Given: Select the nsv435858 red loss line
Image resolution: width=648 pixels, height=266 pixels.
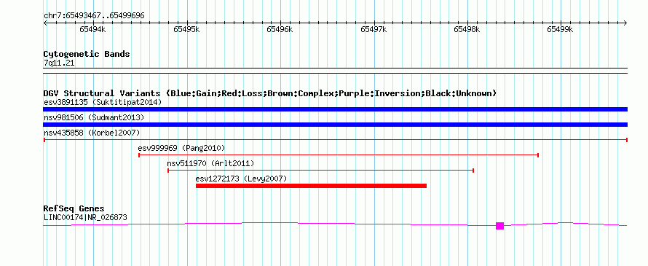Looking at the screenshot, I should pos(335,140).
